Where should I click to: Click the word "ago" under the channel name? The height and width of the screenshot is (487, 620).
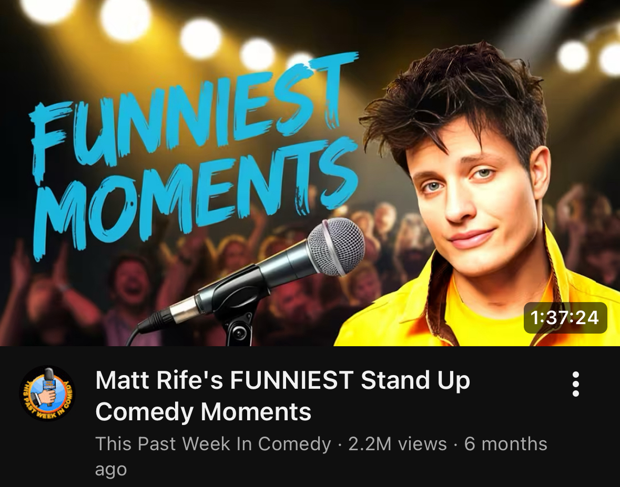click(x=111, y=470)
